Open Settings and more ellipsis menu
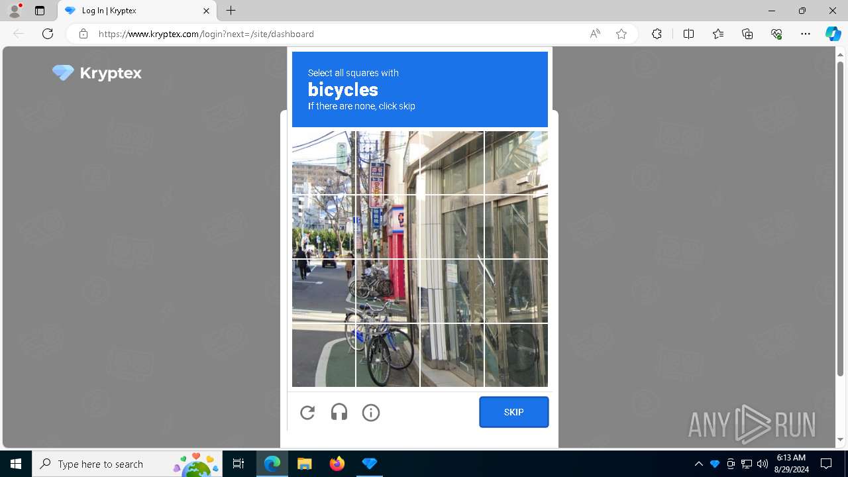Screen dimensions: 848x477 click(x=806, y=34)
